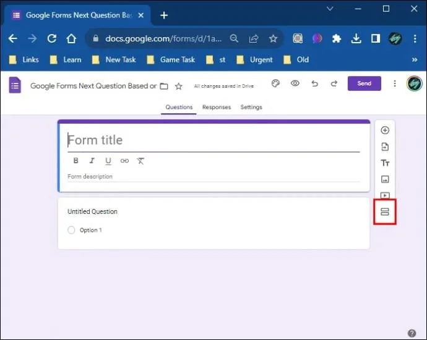427x340 pixels.
Task: Click the Form description field
Action: point(213,177)
